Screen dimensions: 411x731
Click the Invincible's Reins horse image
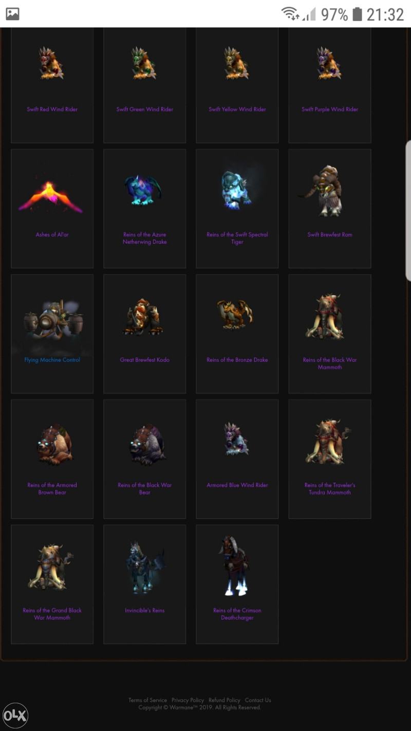(145, 568)
